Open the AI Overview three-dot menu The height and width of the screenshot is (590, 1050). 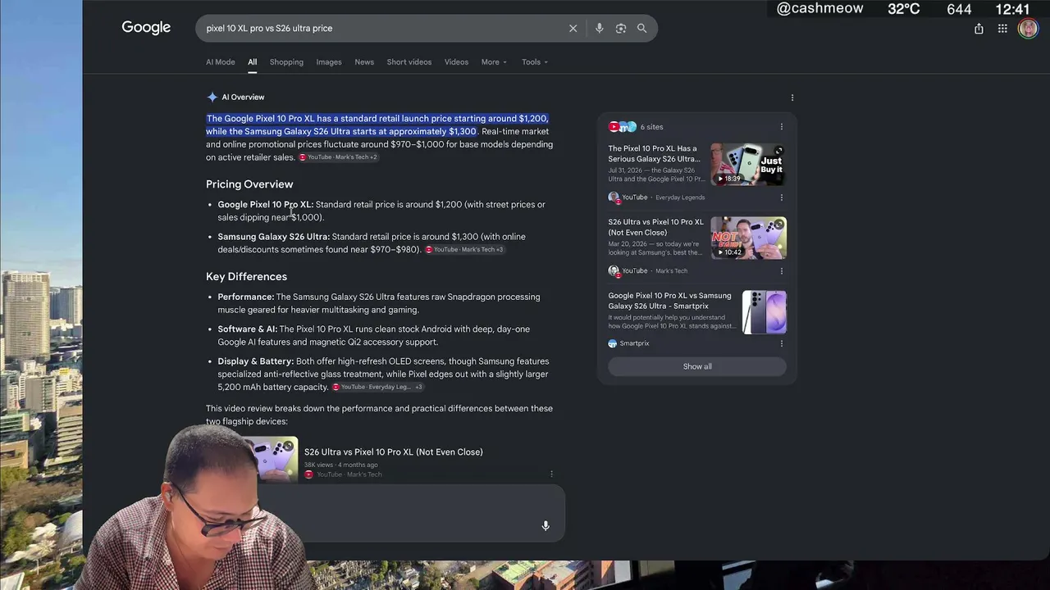tap(792, 98)
